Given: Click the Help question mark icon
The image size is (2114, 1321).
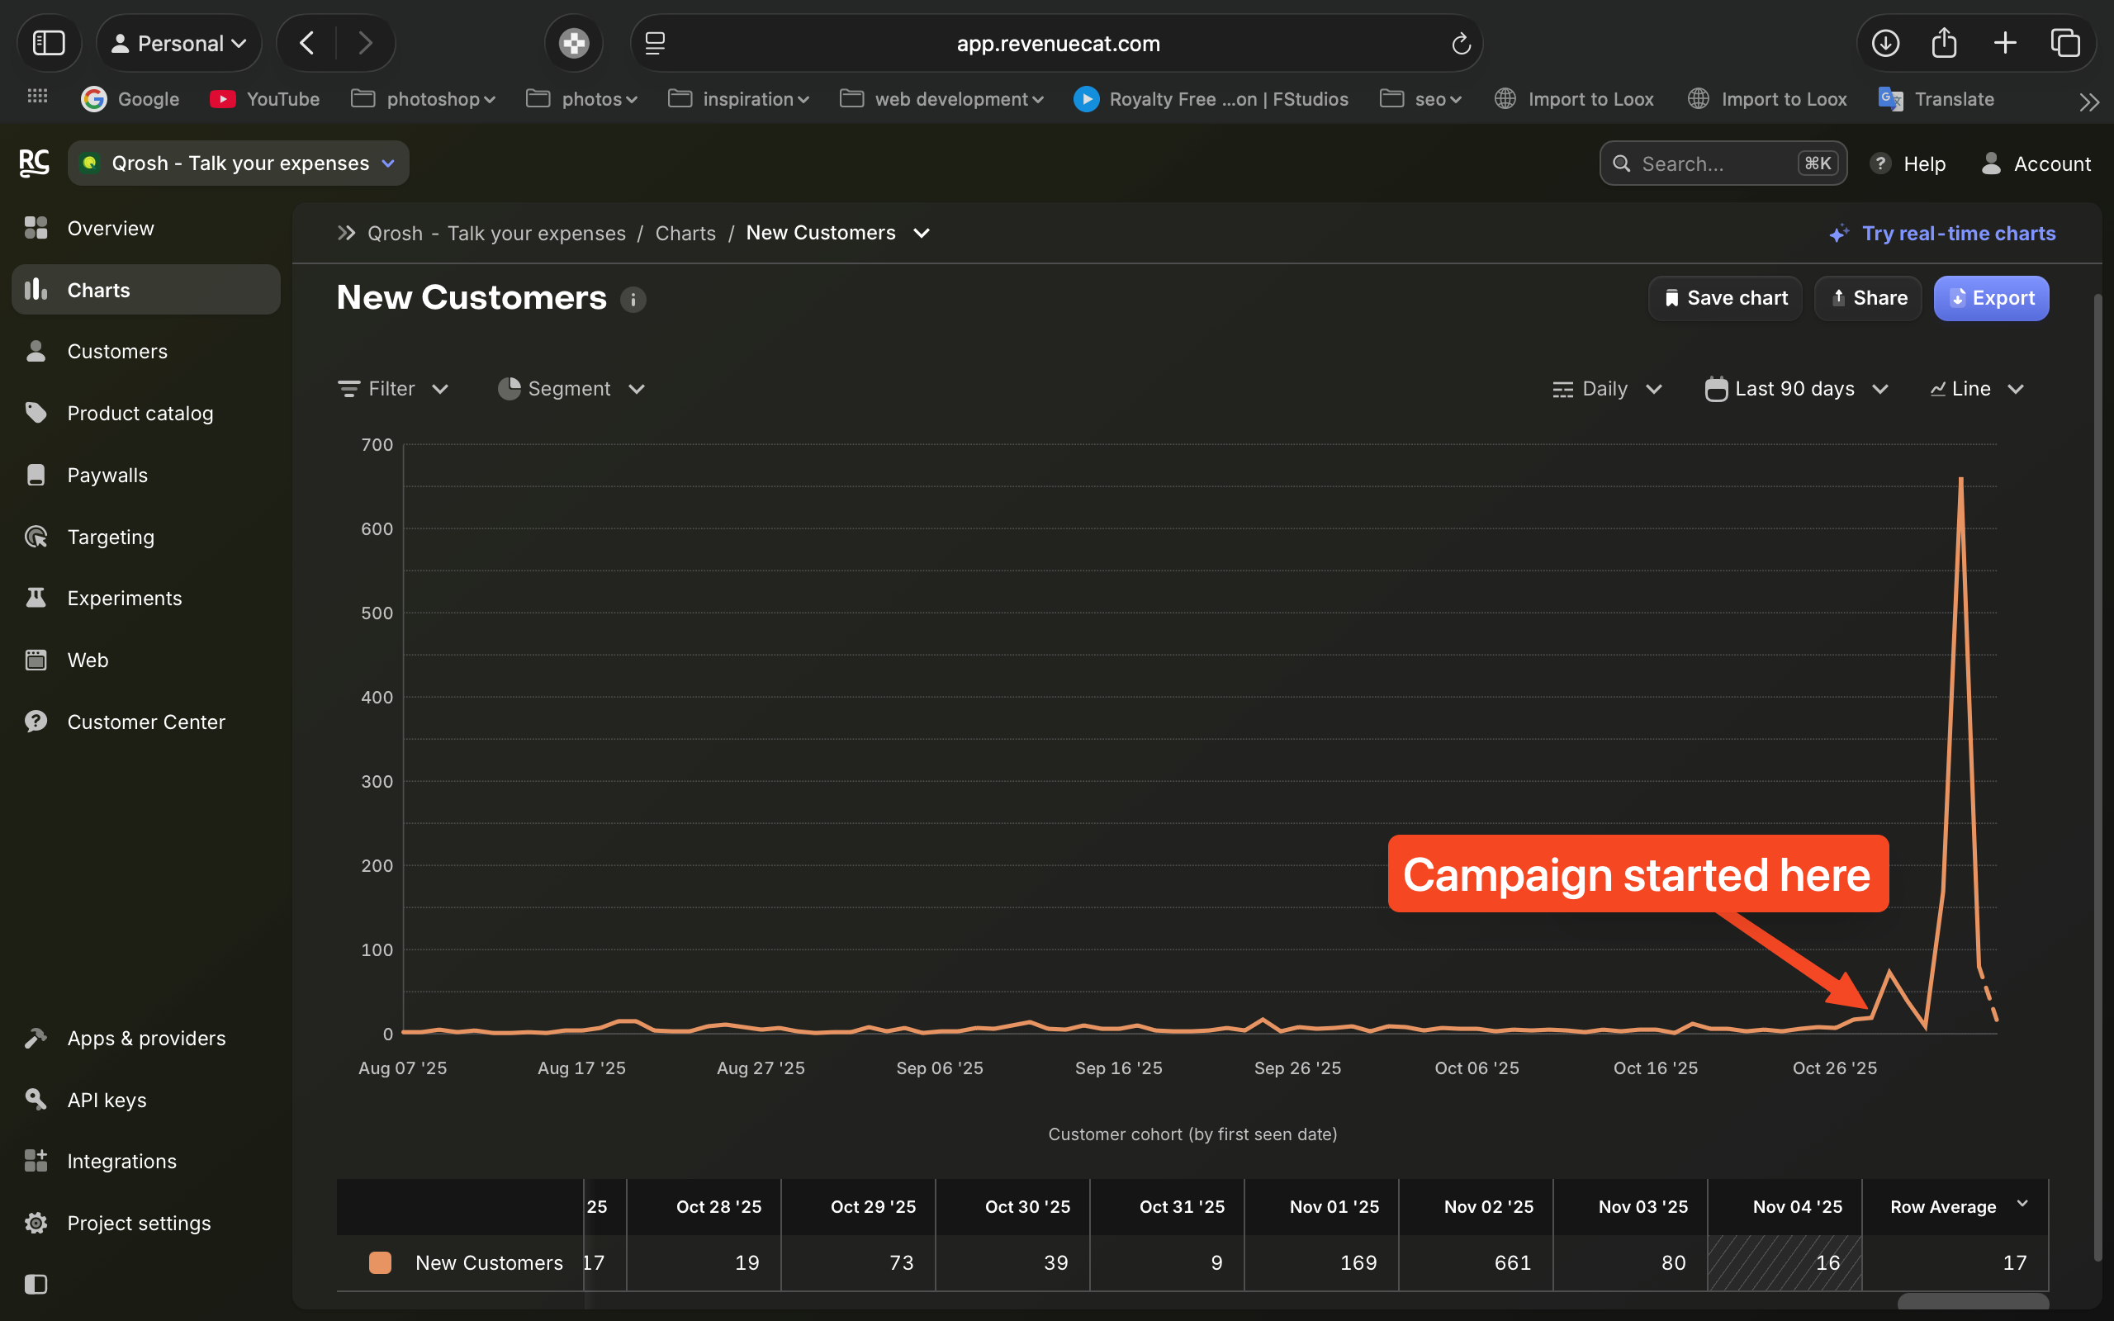Looking at the screenshot, I should pyautogui.click(x=1879, y=163).
